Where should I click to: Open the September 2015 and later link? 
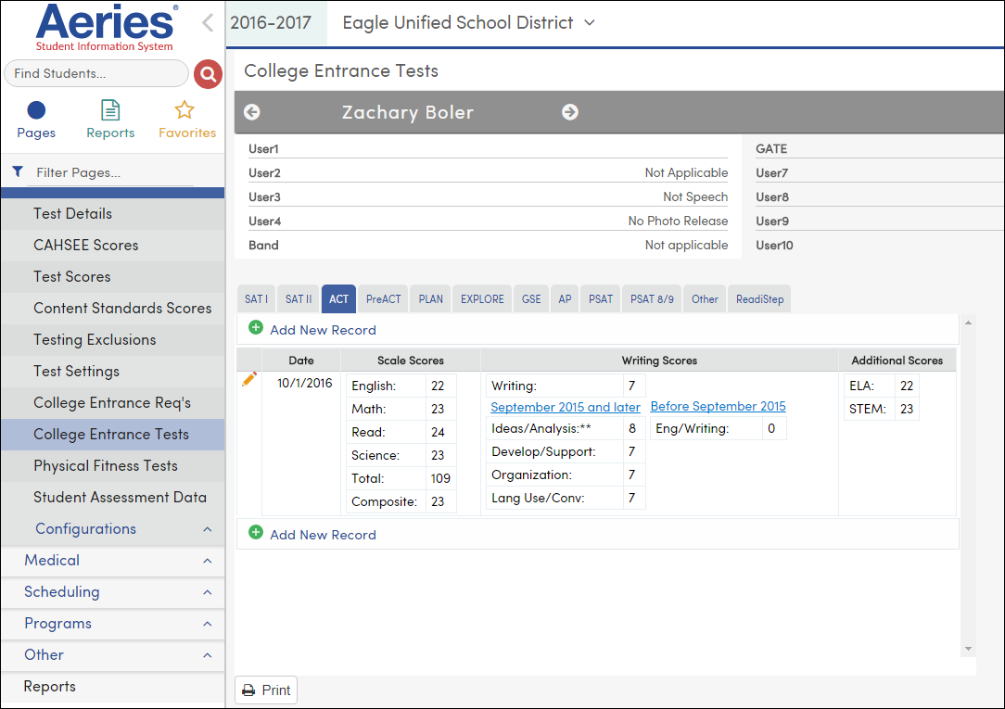click(565, 407)
